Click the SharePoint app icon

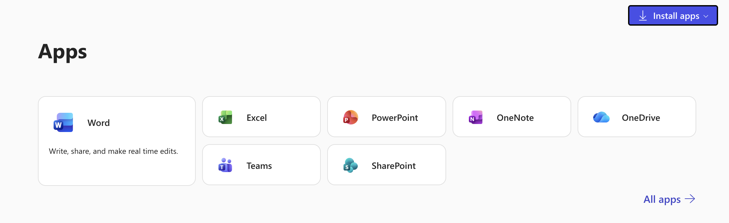[350, 166]
